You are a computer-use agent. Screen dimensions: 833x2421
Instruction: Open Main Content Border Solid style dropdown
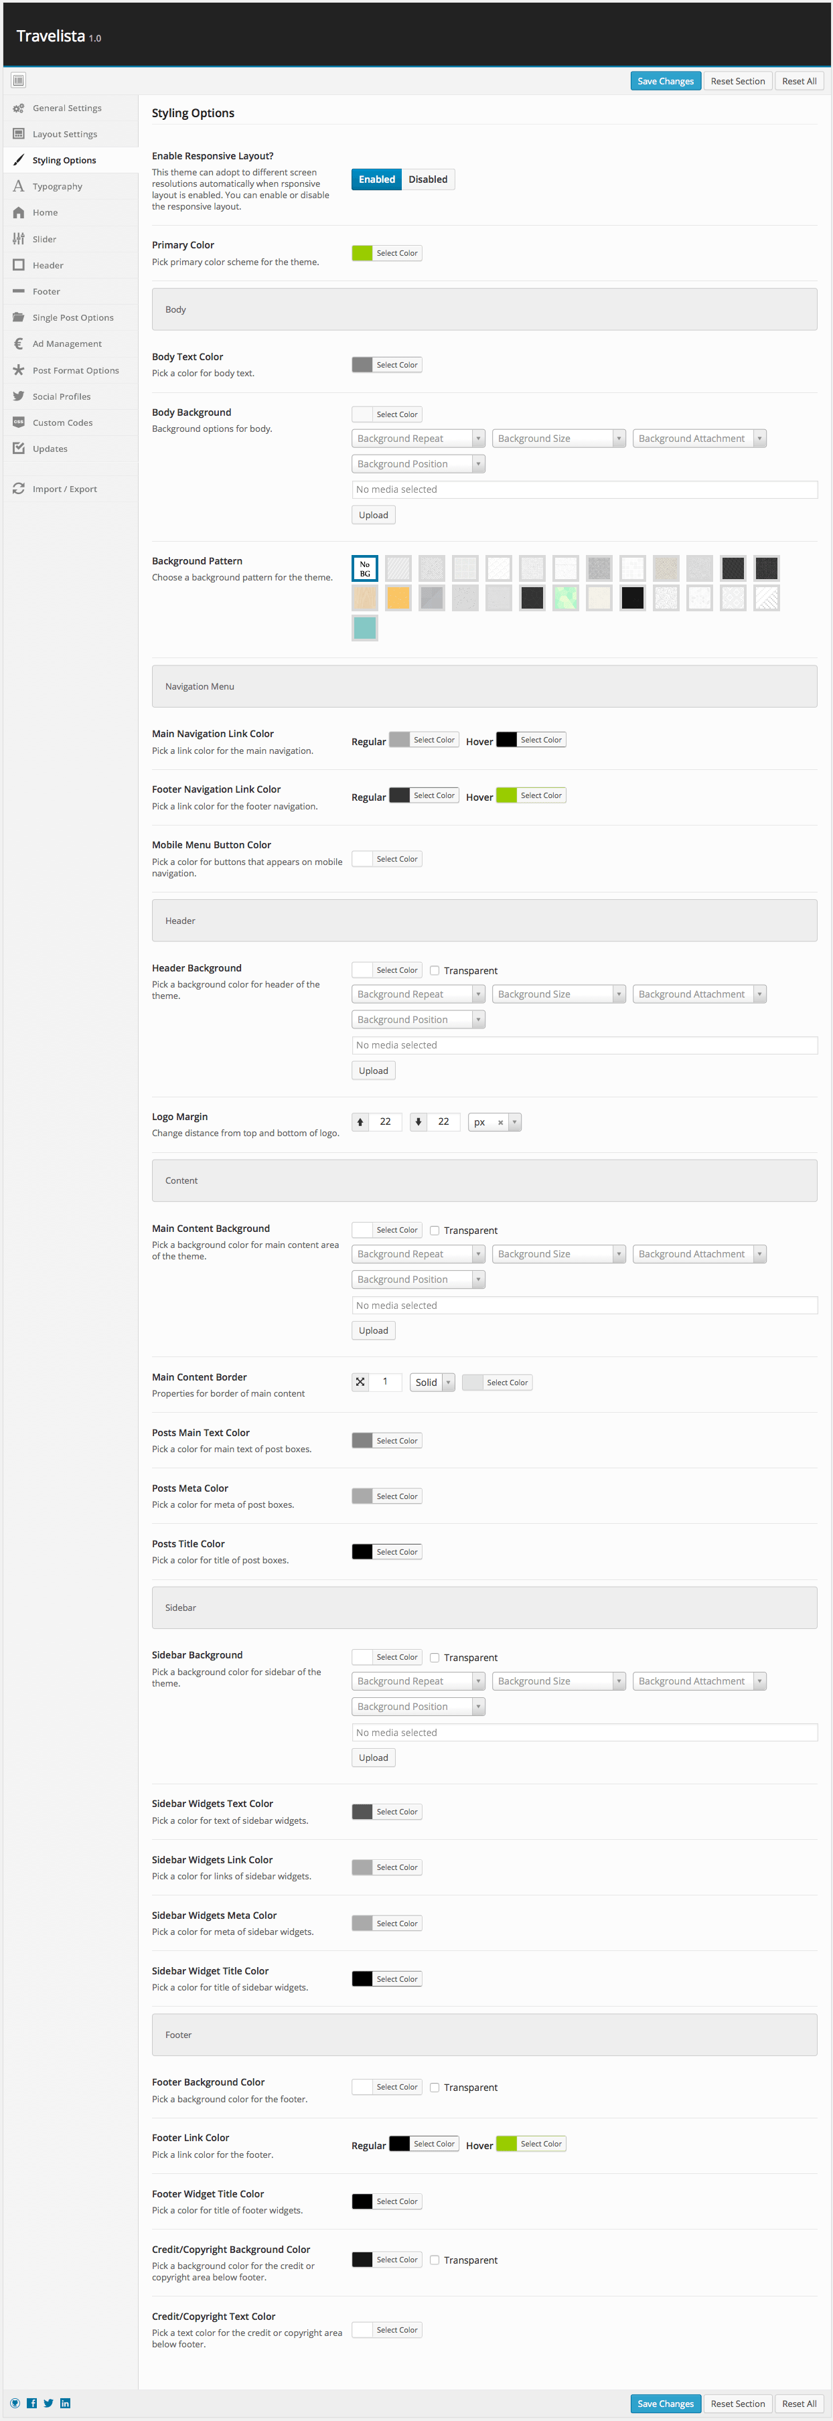pos(433,1383)
